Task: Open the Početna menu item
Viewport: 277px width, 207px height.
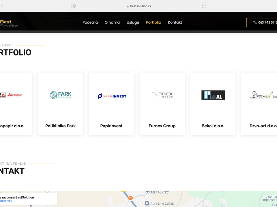Action: [90, 22]
